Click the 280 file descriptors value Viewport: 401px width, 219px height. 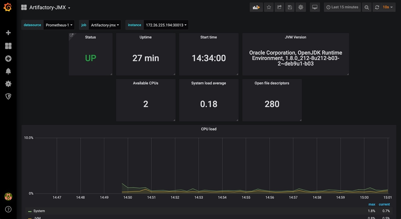tap(272, 104)
